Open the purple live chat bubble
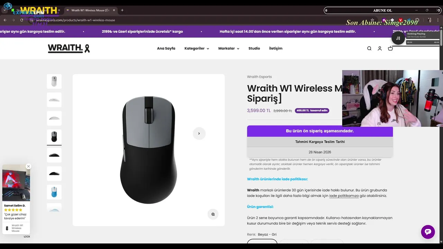Image resolution: width=443 pixels, height=249 pixels. (x=428, y=232)
